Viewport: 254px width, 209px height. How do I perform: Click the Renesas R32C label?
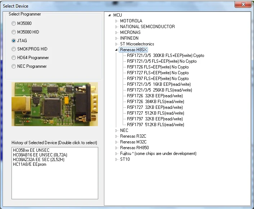click(x=133, y=136)
